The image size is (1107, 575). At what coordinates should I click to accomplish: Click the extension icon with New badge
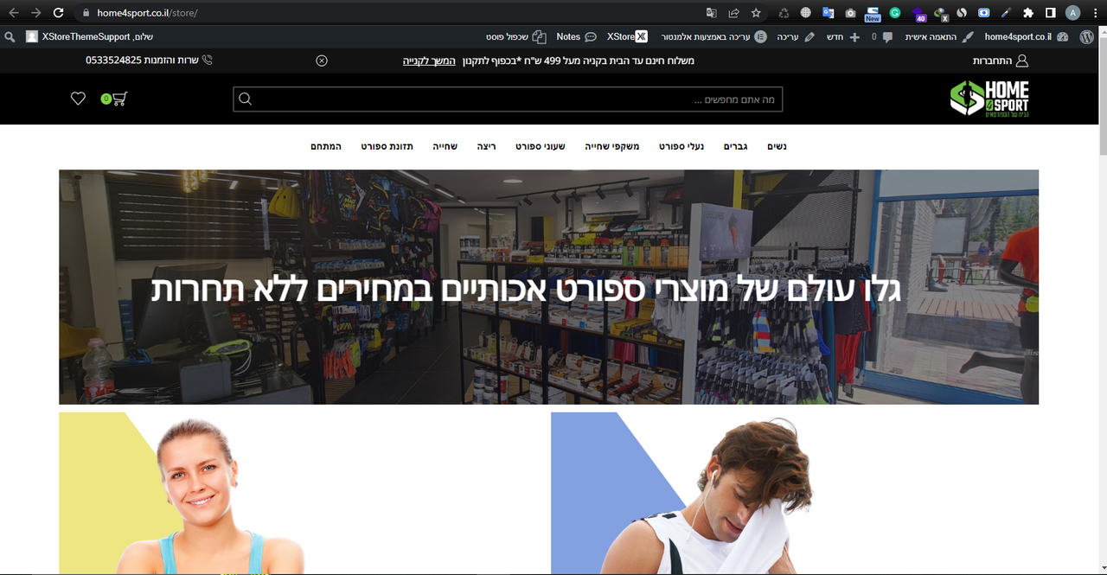point(872,13)
